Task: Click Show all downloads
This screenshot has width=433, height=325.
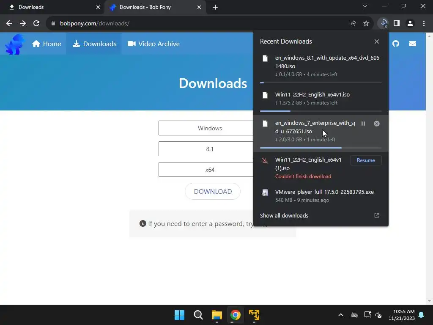Action: pos(284,215)
